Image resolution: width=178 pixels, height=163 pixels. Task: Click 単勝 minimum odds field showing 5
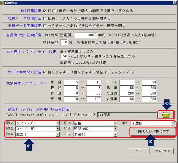(x=71, y=82)
